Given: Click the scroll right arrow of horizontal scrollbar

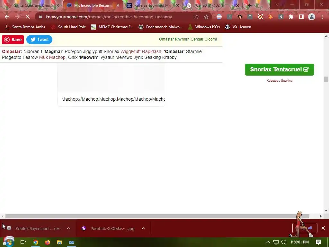Looking at the screenshot, I should [x=321, y=216].
